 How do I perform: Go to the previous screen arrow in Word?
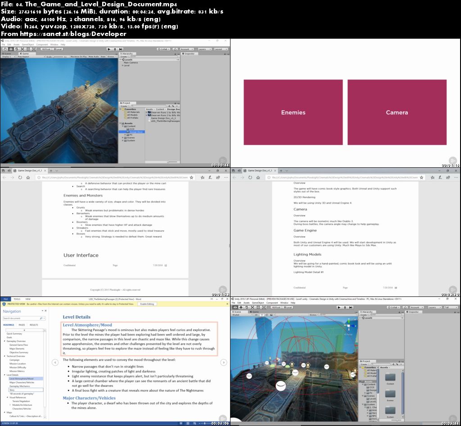tap(55, 362)
